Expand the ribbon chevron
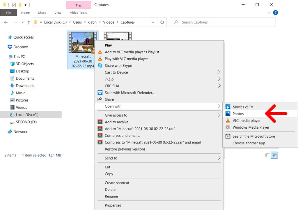298x210 pixels. [269, 13]
